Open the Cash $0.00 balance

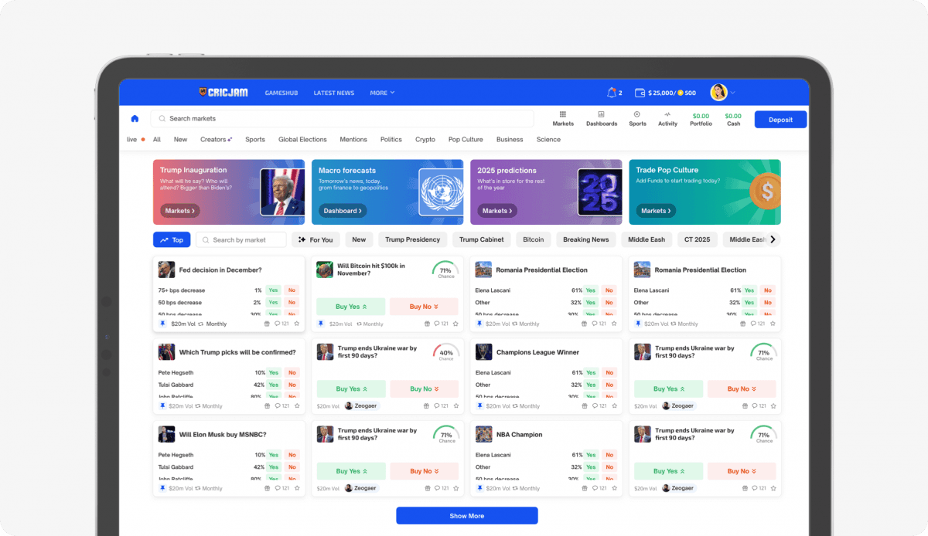tap(733, 119)
